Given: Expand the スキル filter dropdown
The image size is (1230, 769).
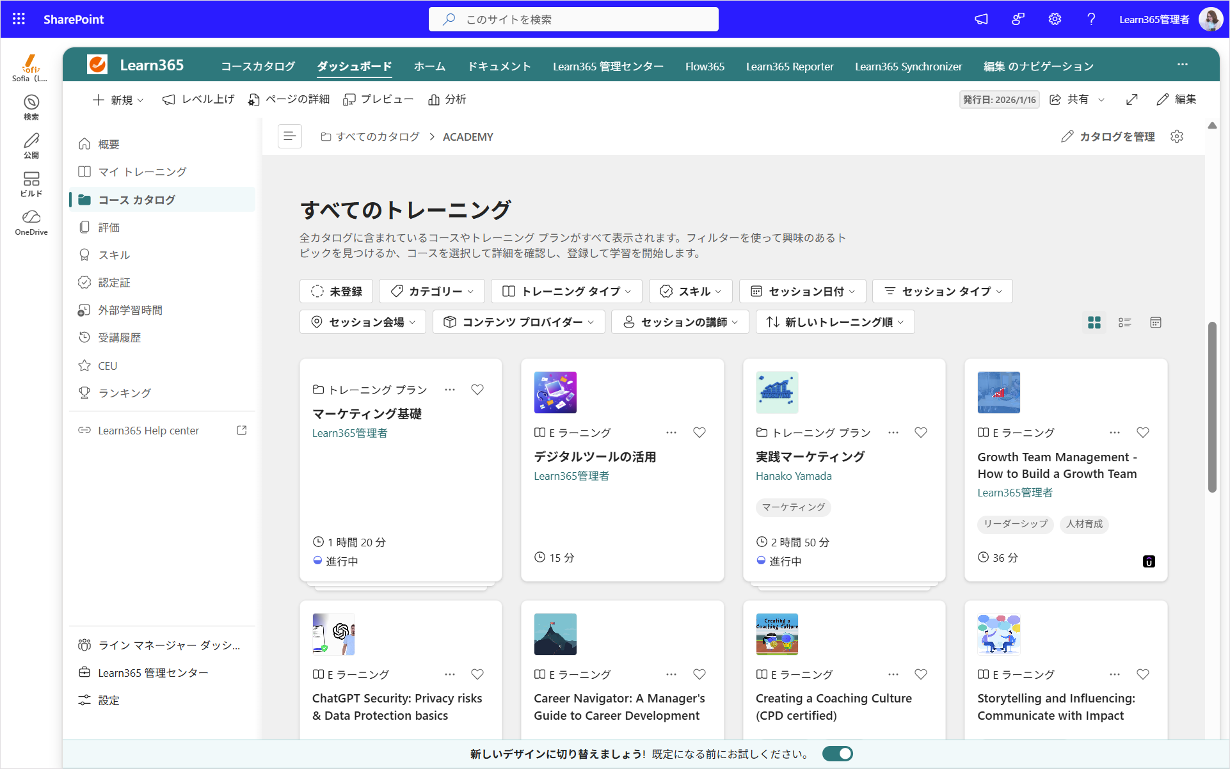Looking at the screenshot, I should (x=691, y=291).
